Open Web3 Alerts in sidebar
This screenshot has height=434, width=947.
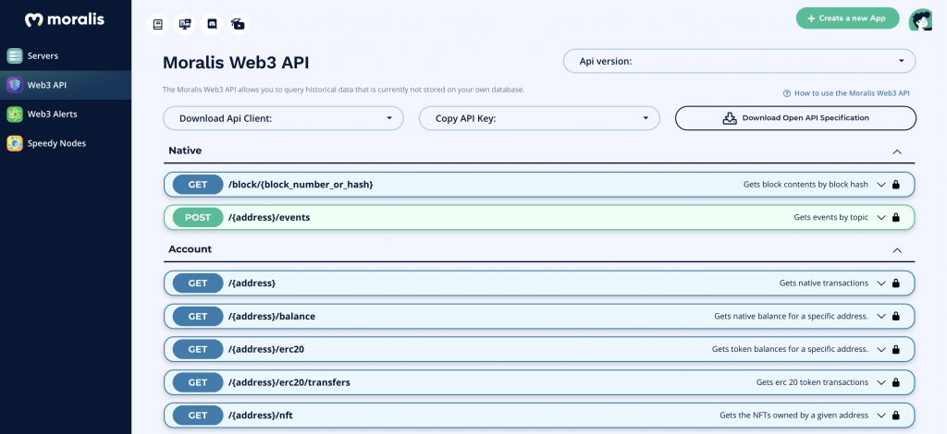tap(66, 114)
